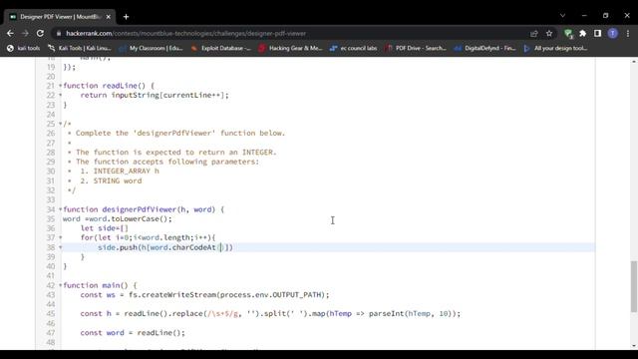Collapse the main function at line 42
Viewport: 638px width, 359px height.
tap(60, 285)
